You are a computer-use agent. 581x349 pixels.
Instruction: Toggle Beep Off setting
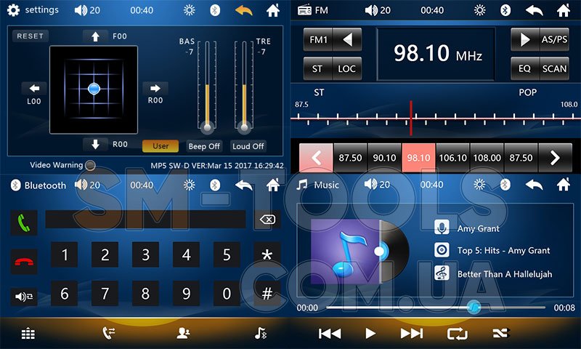205,146
